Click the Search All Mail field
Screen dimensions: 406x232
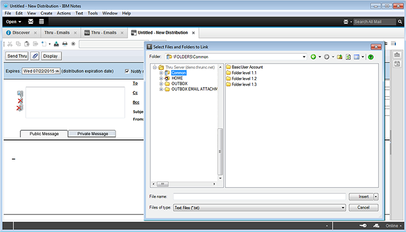(375, 22)
